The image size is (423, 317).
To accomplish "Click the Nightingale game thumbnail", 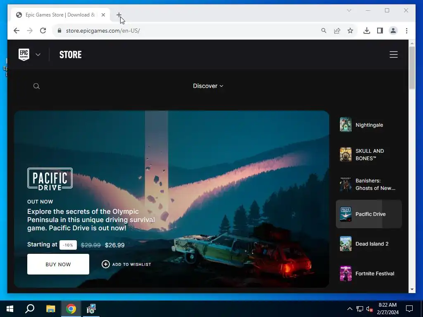I will 346,125.
